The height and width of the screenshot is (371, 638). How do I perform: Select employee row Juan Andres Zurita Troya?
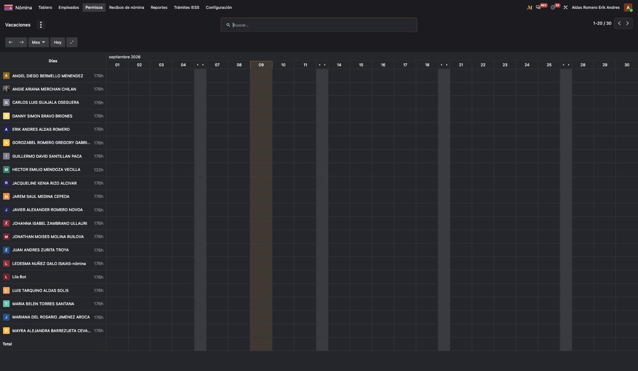53,250
